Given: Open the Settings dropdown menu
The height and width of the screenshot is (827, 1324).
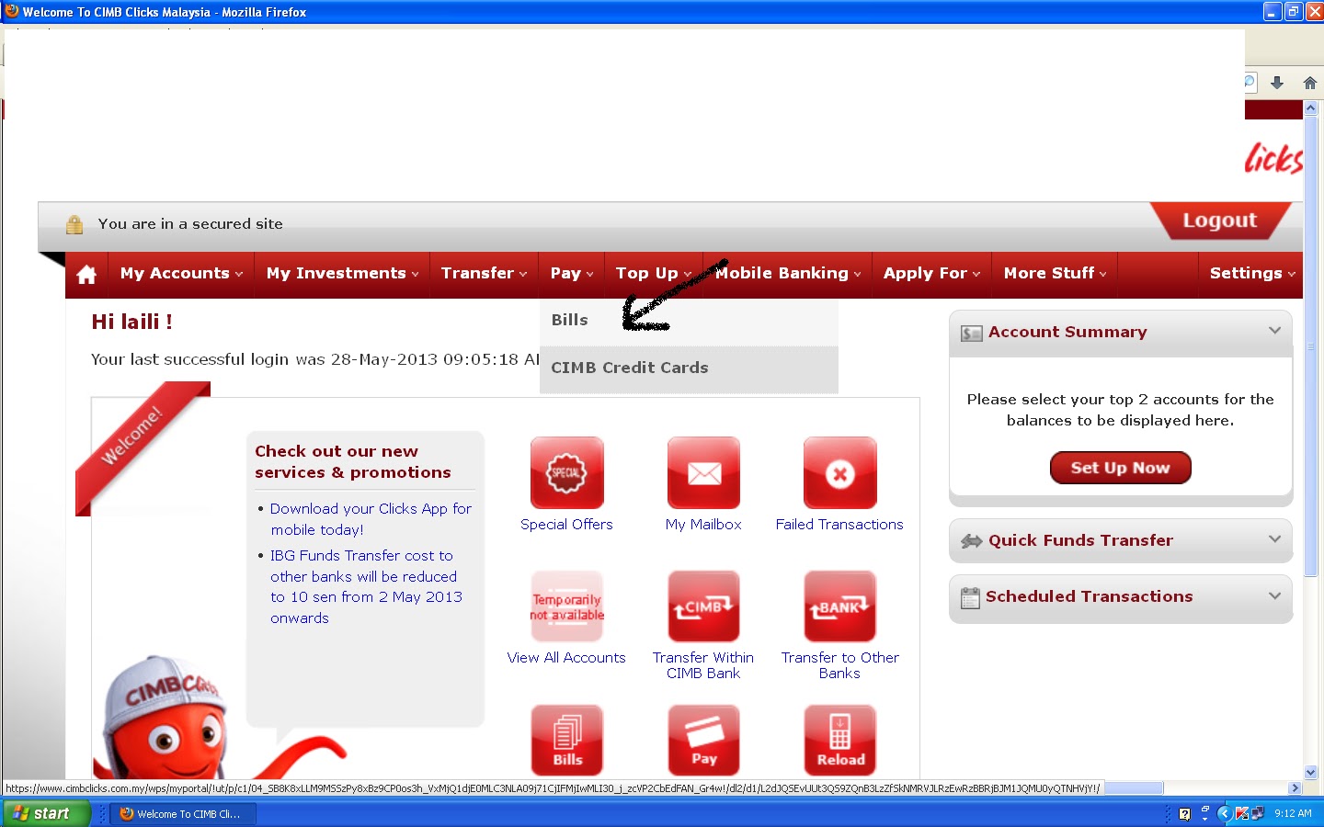Looking at the screenshot, I should point(1252,274).
